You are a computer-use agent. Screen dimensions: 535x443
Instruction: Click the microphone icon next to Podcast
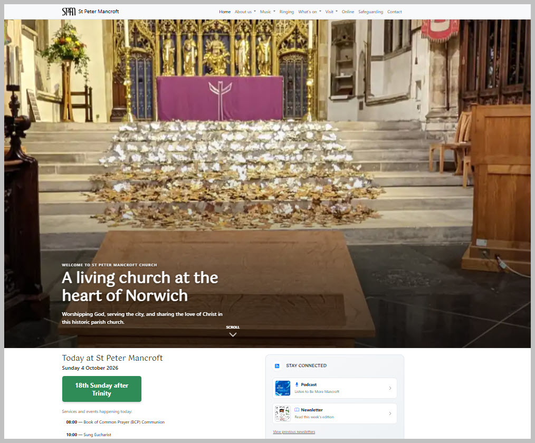point(297,384)
